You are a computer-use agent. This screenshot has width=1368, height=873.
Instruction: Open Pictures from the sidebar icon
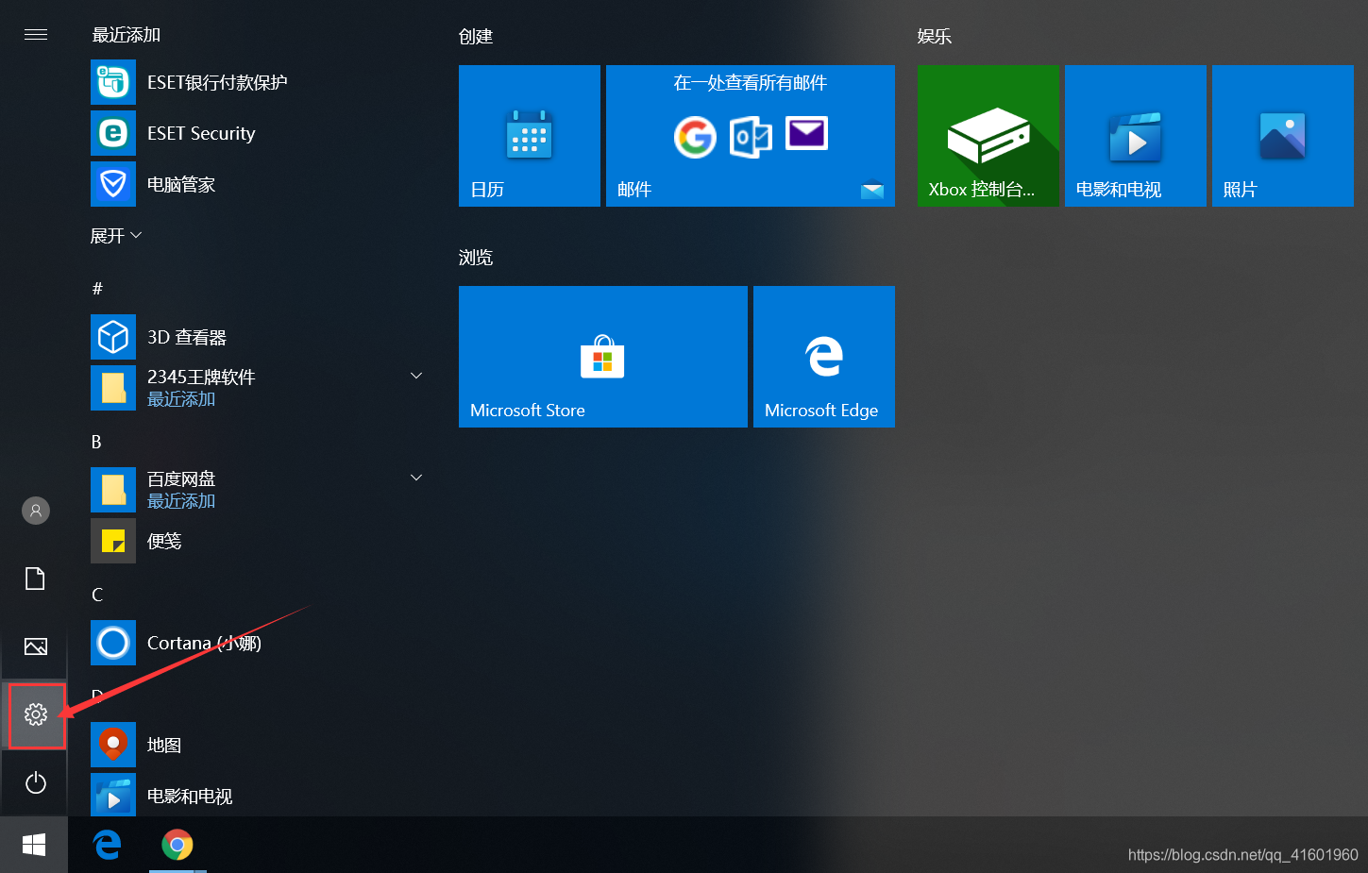click(36, 646)
